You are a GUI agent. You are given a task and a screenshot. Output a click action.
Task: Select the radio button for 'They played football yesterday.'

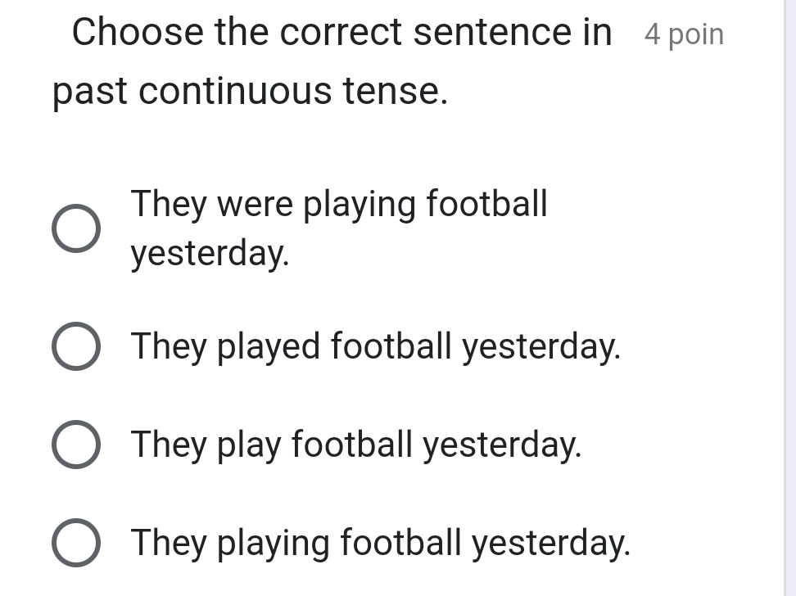[78, 346]
